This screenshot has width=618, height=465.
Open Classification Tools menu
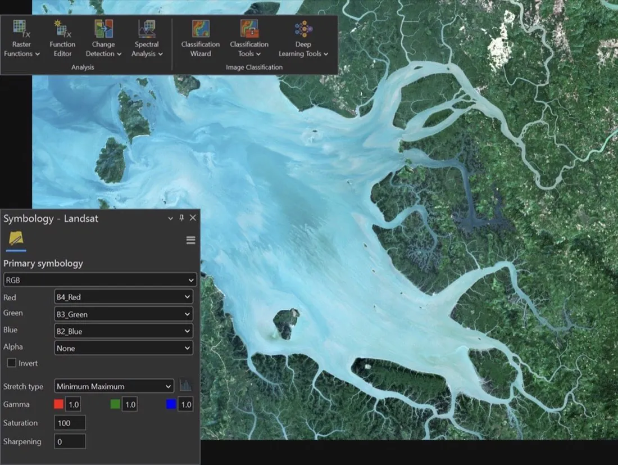tap(249, 38)
